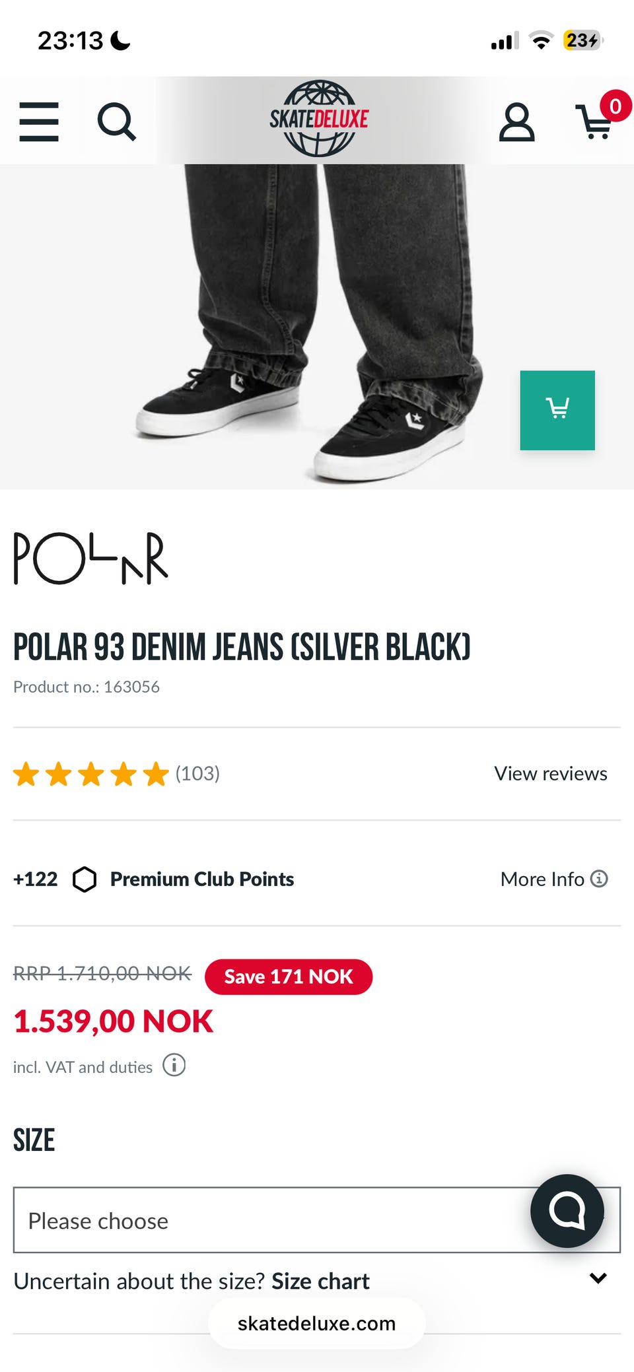Tap the green add-to-cart button
This screenshot has height=1372, width=634.
pos(557,410)
